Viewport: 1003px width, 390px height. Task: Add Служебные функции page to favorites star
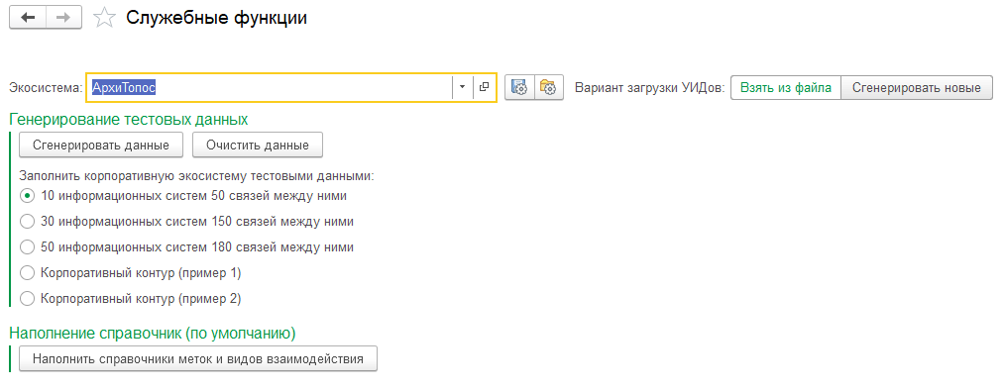click(x=104, y=18)
